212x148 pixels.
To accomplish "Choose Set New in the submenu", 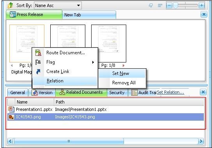I will [x=122, y=73].
